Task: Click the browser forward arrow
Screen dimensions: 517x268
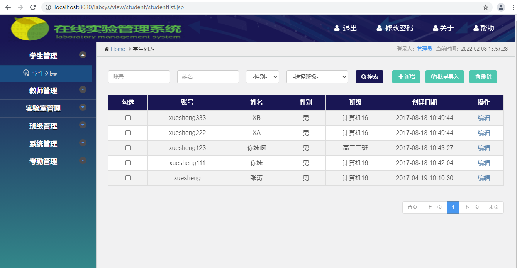Action: [20, 7]
